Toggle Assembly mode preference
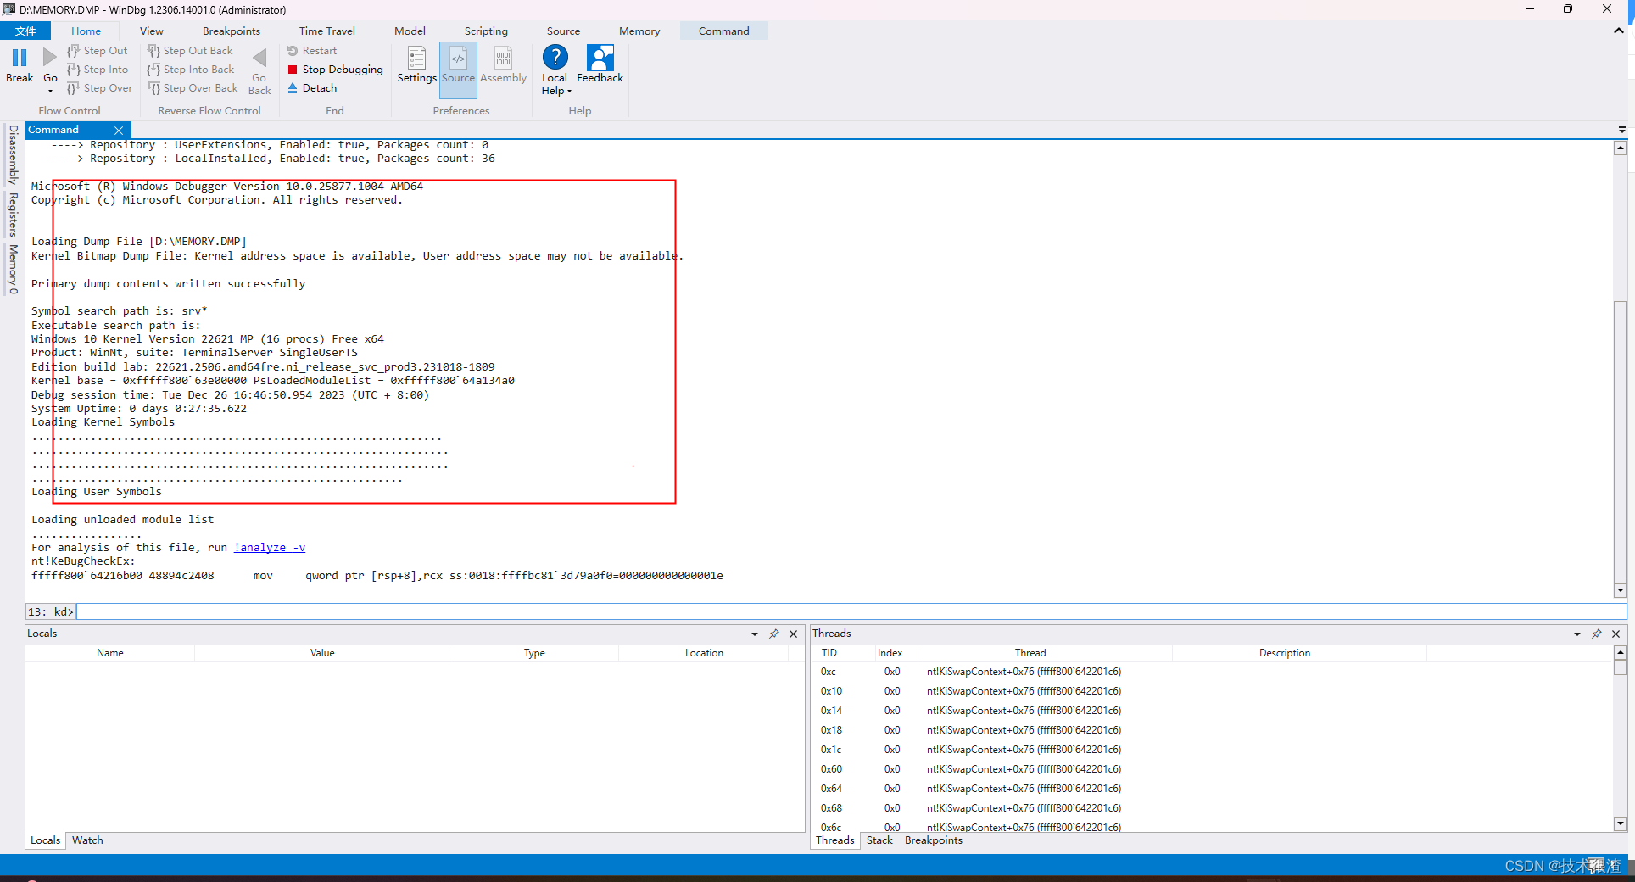 click(x=504, y=66)
